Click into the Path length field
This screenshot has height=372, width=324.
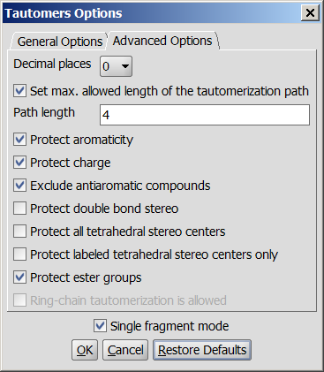(205, 115)
